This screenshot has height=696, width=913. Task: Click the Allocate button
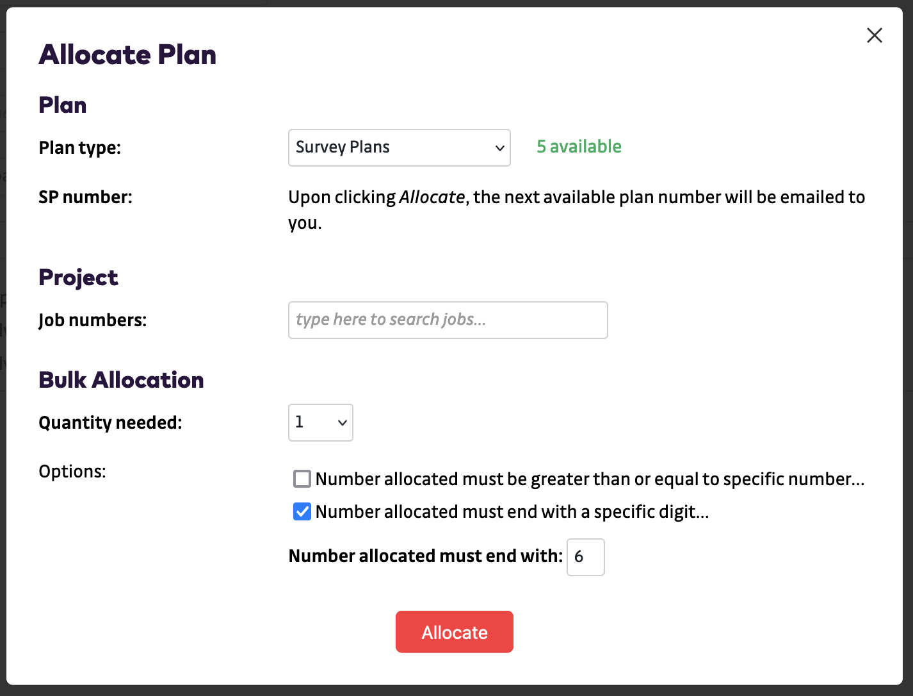click(x=454, y=632)
